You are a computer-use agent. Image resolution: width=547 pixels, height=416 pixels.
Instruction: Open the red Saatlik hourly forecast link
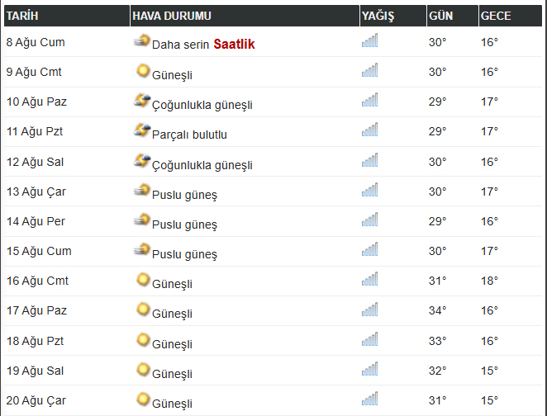(234, 45)
